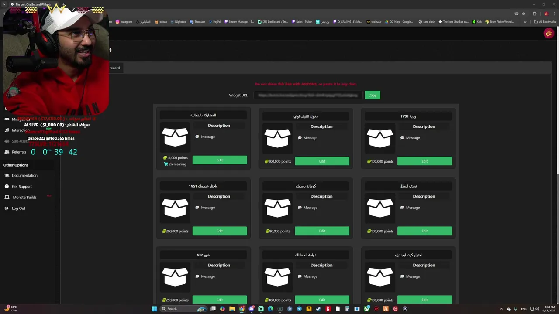The height and width of the screenshot is (314, 559).
Task: Click the Get Support sidebar icon
Action: (x=7, y=186)
